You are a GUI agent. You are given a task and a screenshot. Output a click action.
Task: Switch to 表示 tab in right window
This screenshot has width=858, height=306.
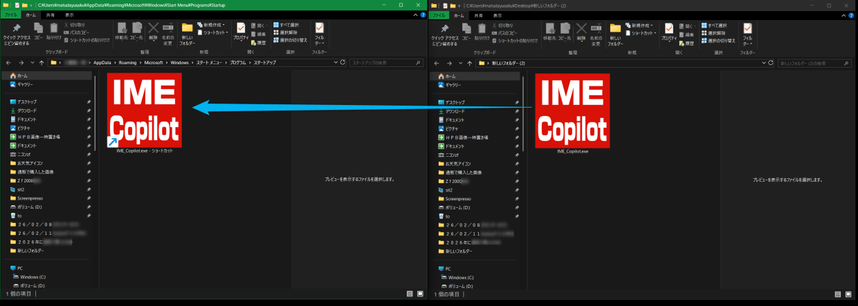[x=497, y=15]
